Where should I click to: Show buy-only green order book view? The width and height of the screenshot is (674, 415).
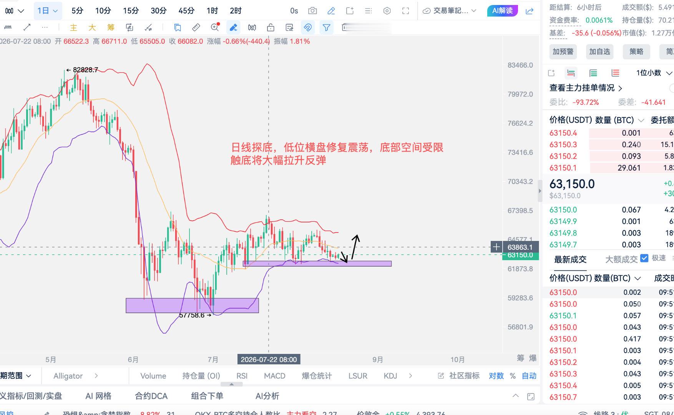click(593, 73)
